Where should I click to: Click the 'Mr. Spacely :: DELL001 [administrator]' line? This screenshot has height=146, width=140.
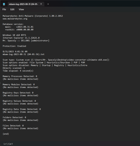pyautogui.click(x=26, y=40)
